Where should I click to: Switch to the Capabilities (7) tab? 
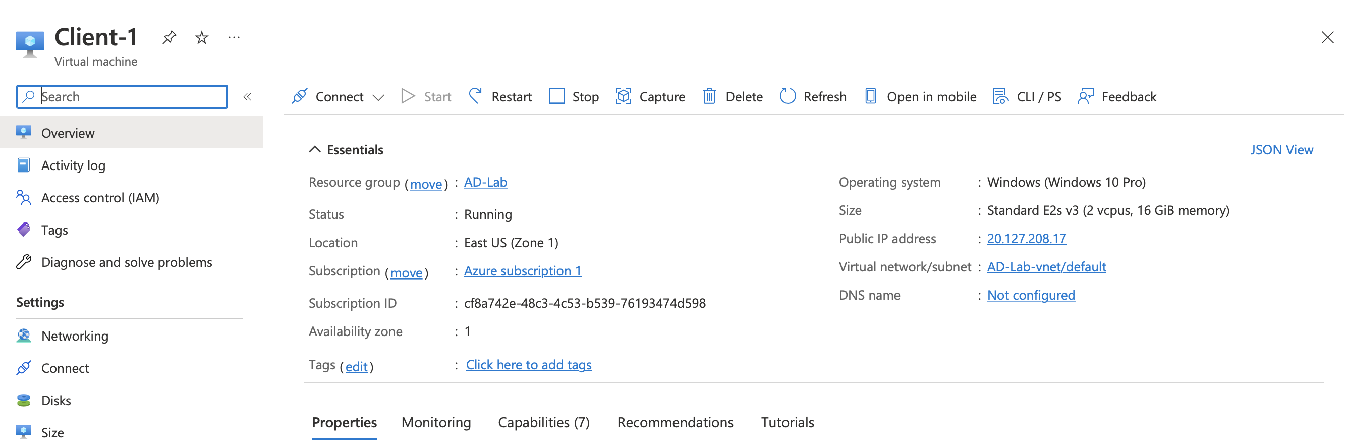[x=544, y=422]
